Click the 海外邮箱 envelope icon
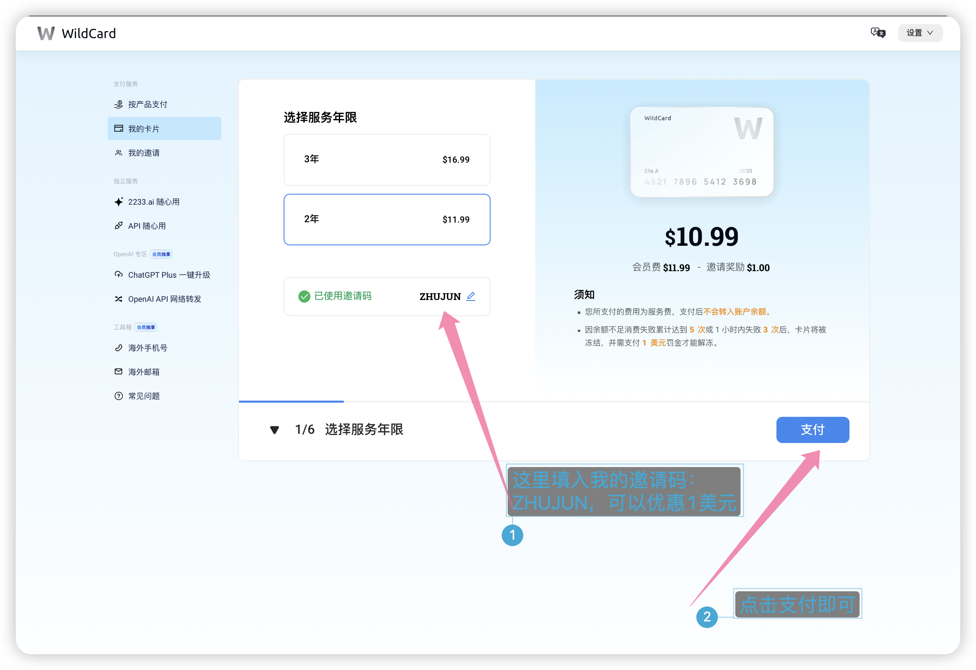 [x=119, y=372]
